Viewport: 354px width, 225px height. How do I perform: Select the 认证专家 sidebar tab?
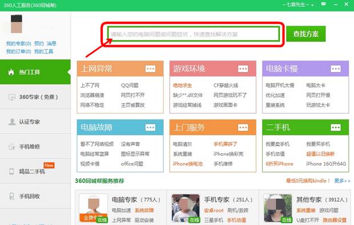(35, 122)
